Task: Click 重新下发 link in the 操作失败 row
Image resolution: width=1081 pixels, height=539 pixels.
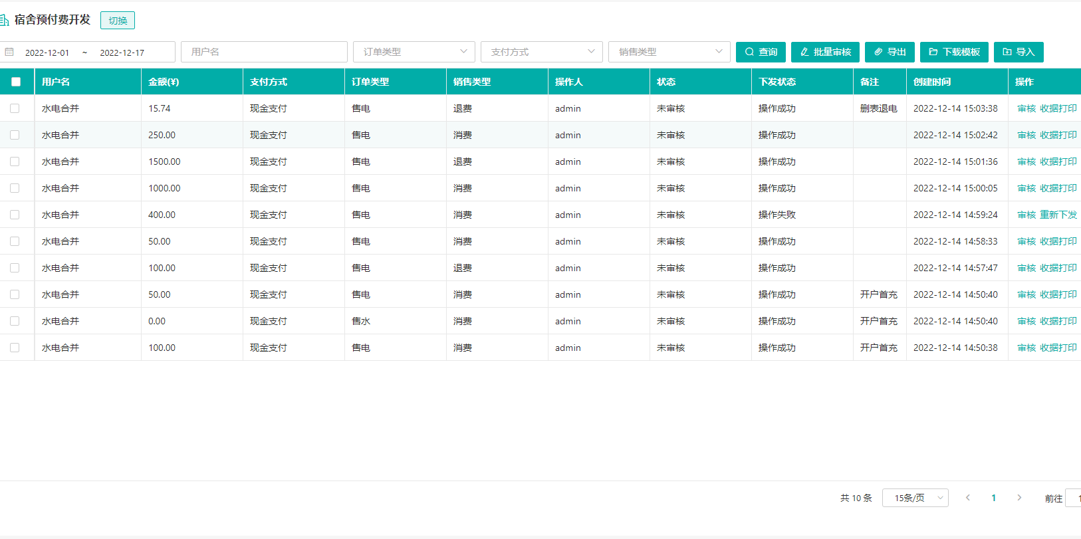Action: coord(1058,215)
